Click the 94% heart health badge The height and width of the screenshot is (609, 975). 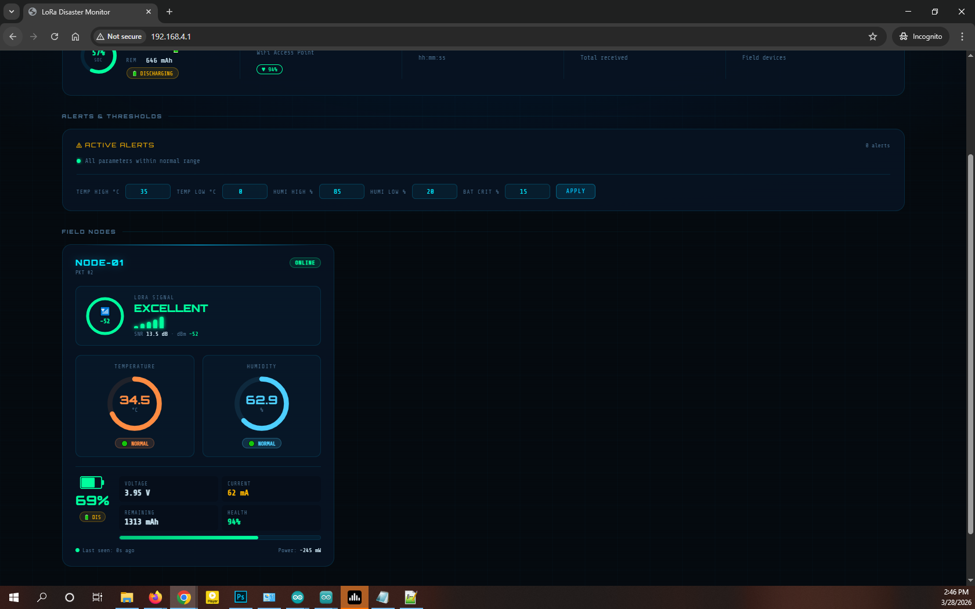[269, 70]
